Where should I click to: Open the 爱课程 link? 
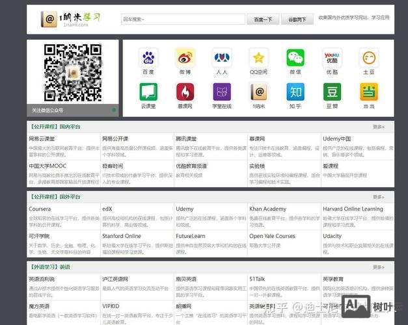tap(331, 166)
